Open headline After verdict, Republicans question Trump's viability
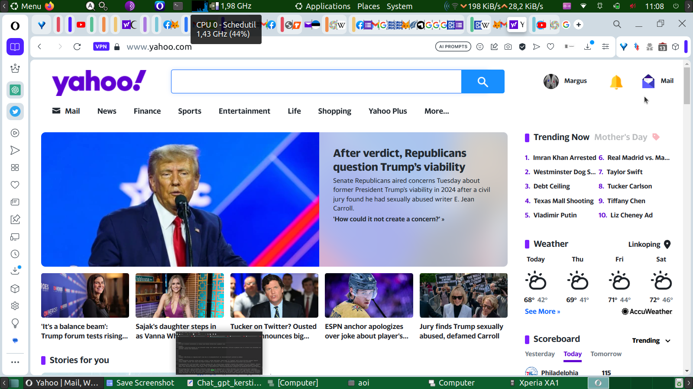 [x=399, y=160]
